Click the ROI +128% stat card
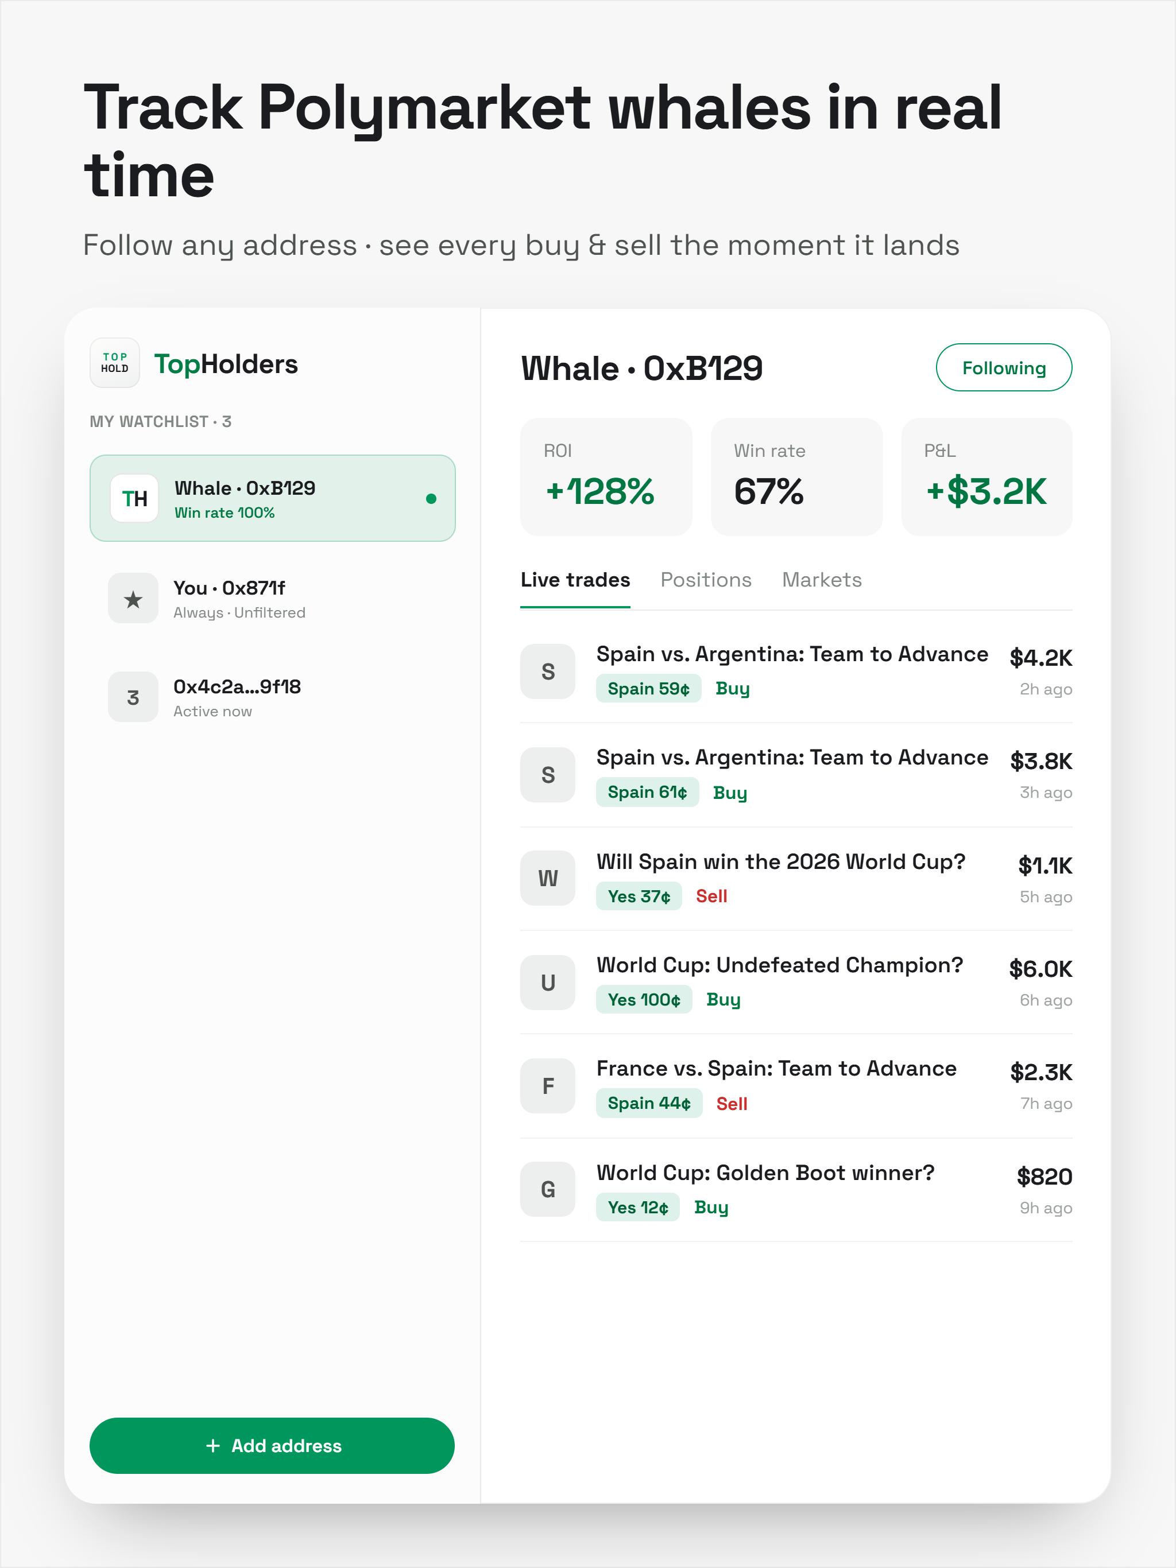1176x1568 pixels. click(x=606, y=476)
